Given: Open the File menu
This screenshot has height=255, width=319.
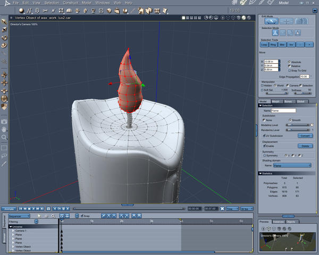Looking at the screenshot, I should 15,3.
